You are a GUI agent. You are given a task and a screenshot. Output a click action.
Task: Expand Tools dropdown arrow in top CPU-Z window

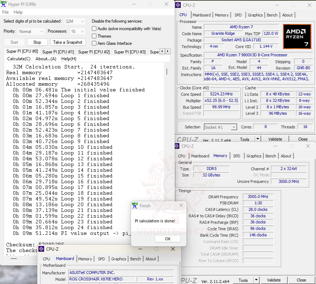click(257, 139)
